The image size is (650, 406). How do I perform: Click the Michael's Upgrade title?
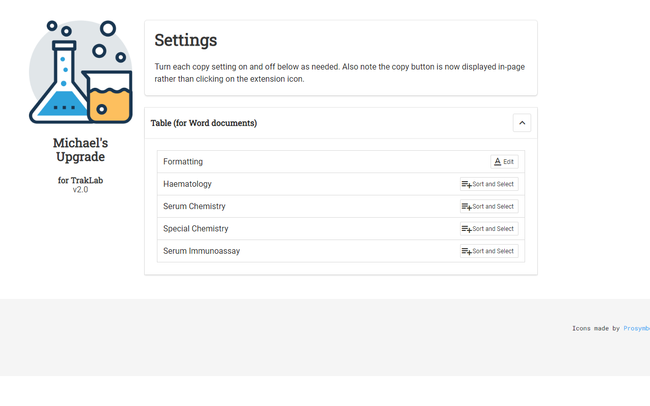pos(80,150)
